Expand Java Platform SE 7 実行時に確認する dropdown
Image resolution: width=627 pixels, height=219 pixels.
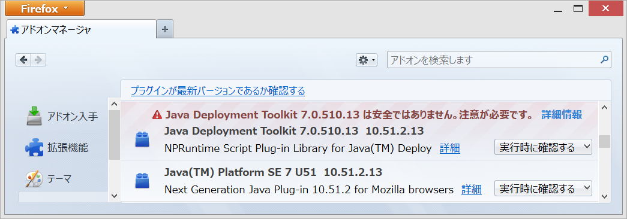point(543,188)
